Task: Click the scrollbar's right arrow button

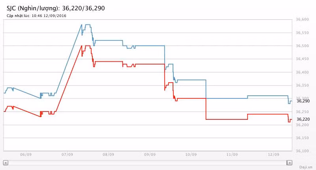Action: (290, 162)
